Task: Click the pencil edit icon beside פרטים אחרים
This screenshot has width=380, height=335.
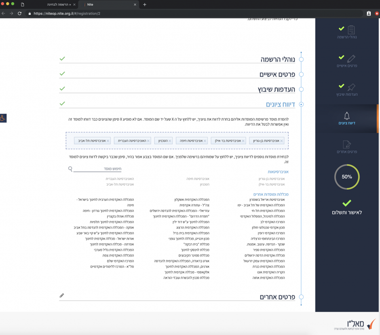Action: tap(62, 296)
